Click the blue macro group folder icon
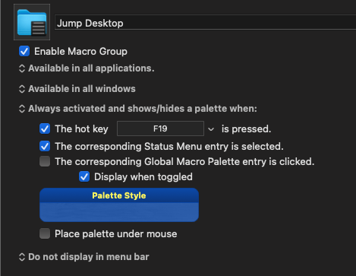This screenshot has height=276, width=356. pos(32,22)
